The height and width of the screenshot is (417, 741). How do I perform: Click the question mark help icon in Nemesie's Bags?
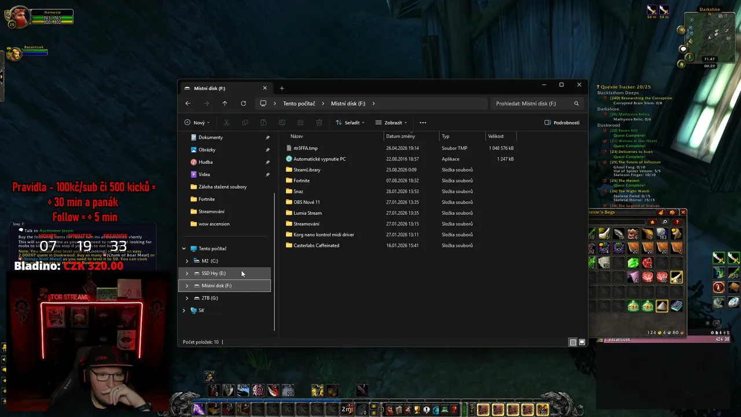click(677, 222)
